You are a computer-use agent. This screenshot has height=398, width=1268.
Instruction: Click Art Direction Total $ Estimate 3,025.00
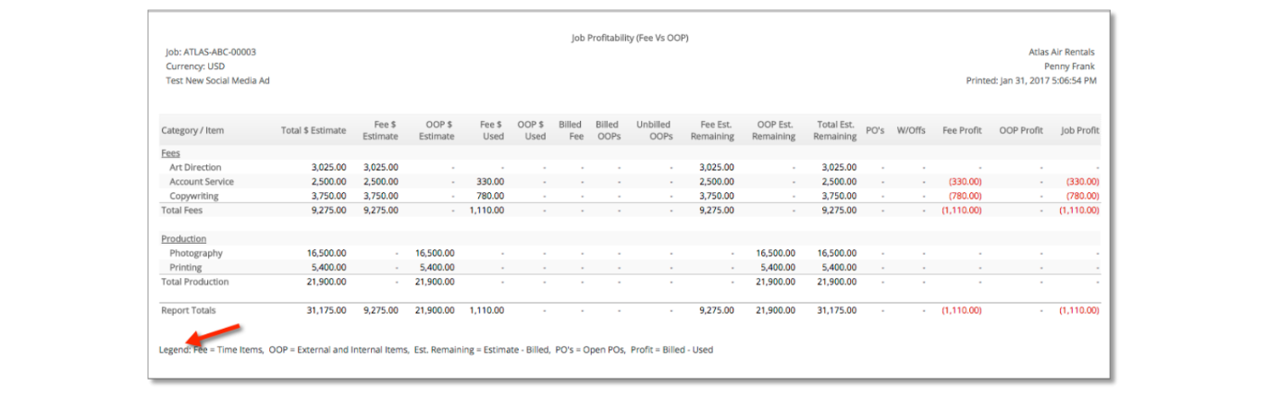point(328,167)
